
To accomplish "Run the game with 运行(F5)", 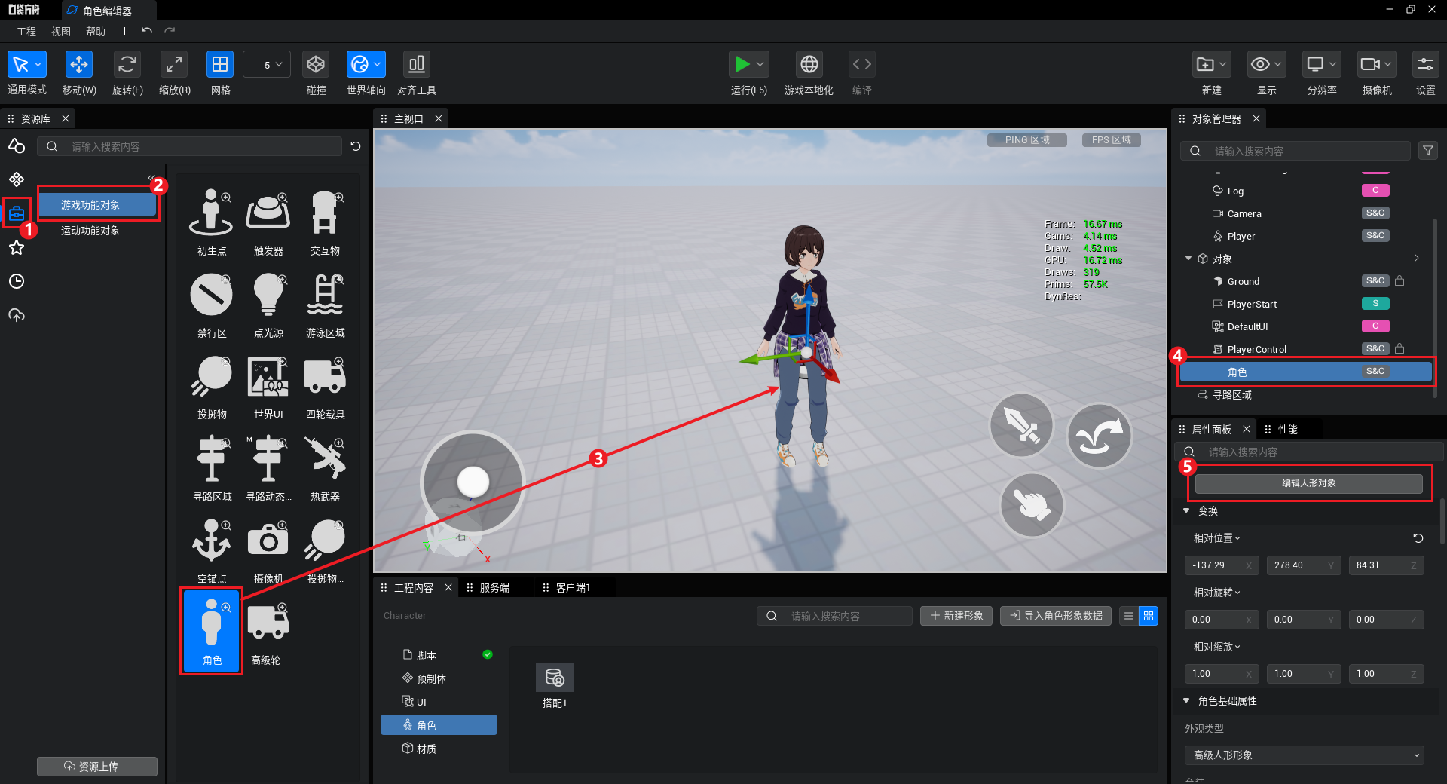I will (742, 65).
